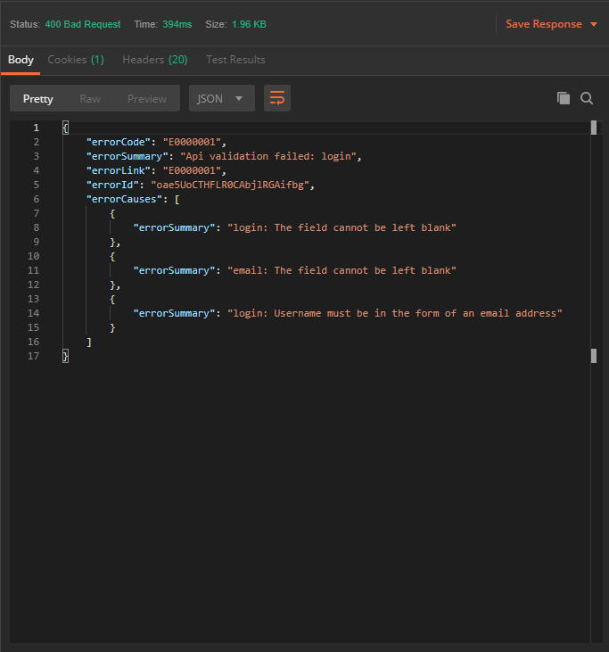609x652 pixels.
Task: Expand the JSON format dropdown
Action: click(x=221, y=98)
